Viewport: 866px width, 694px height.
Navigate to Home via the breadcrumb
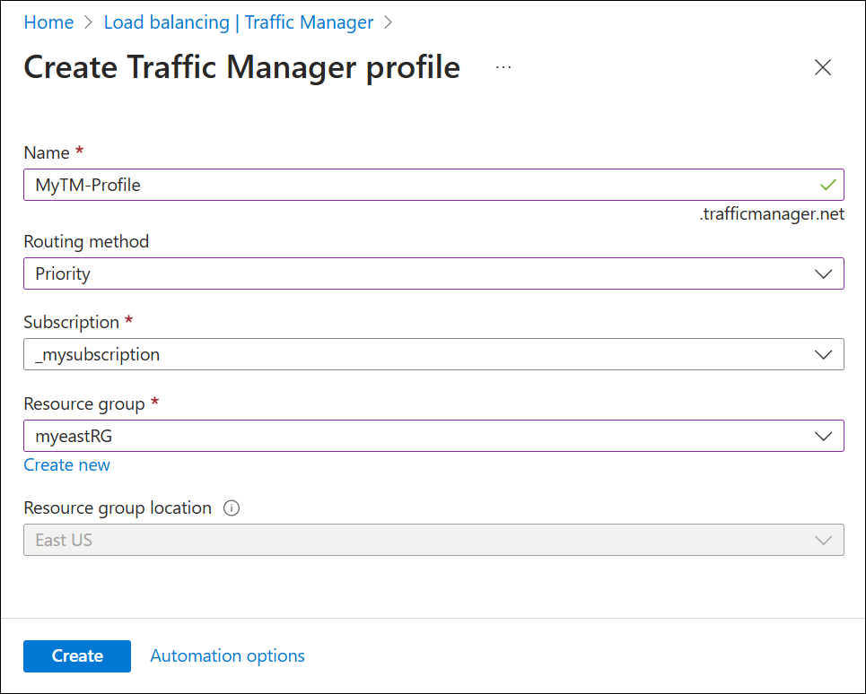(48, 22)
